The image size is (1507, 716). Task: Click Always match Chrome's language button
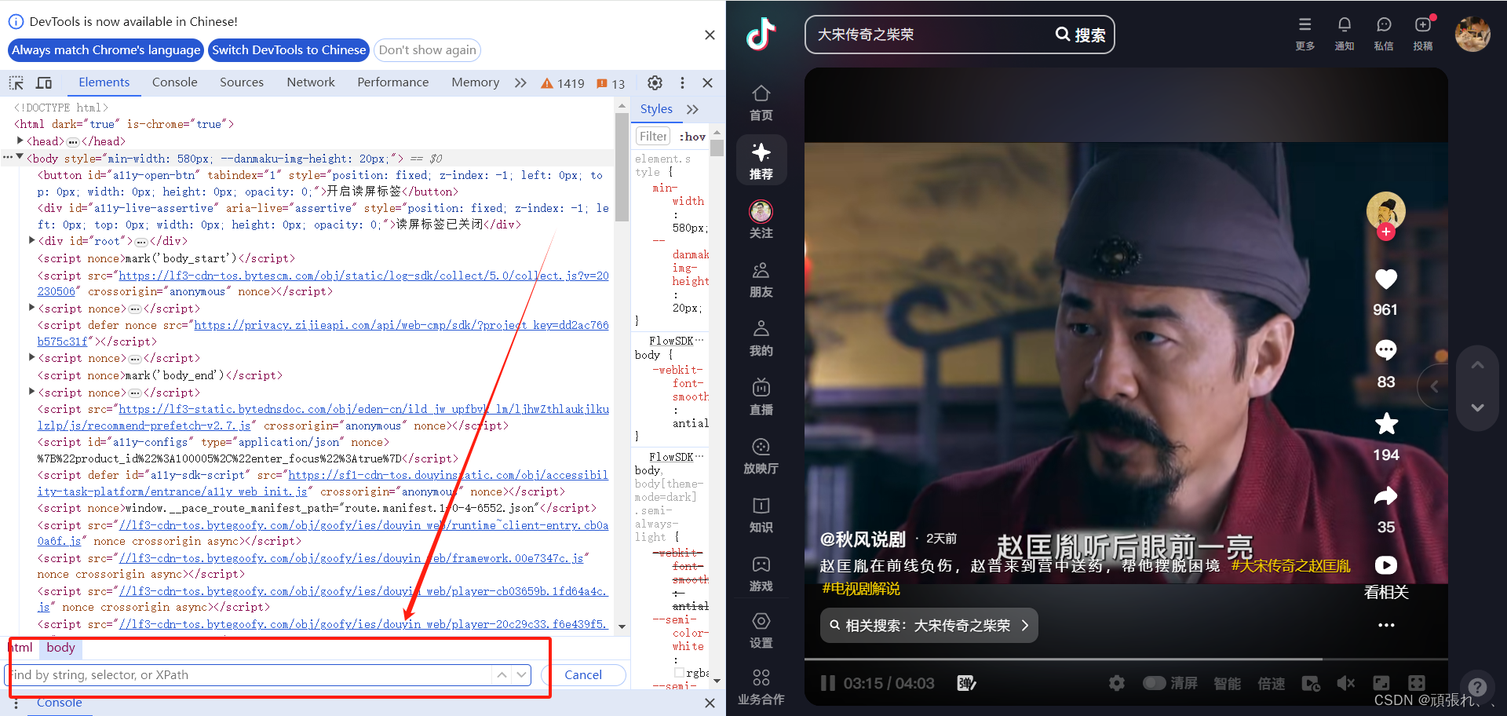106,50
